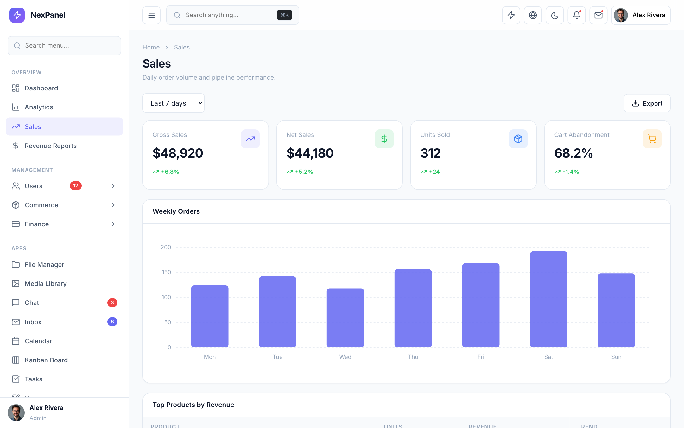
Task: Click the Gross Sales trend icon
Action: pyautogui.click(x=250, y=139)
